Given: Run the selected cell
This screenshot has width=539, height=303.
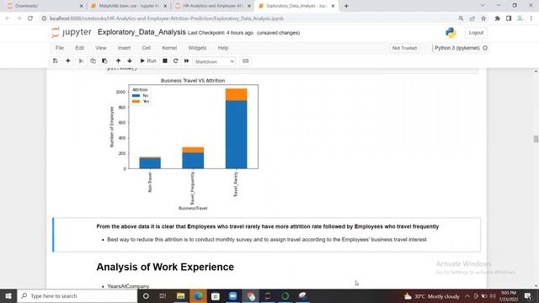Looking at the screenshot, I should pyautogui.click(x=148, y=61).
